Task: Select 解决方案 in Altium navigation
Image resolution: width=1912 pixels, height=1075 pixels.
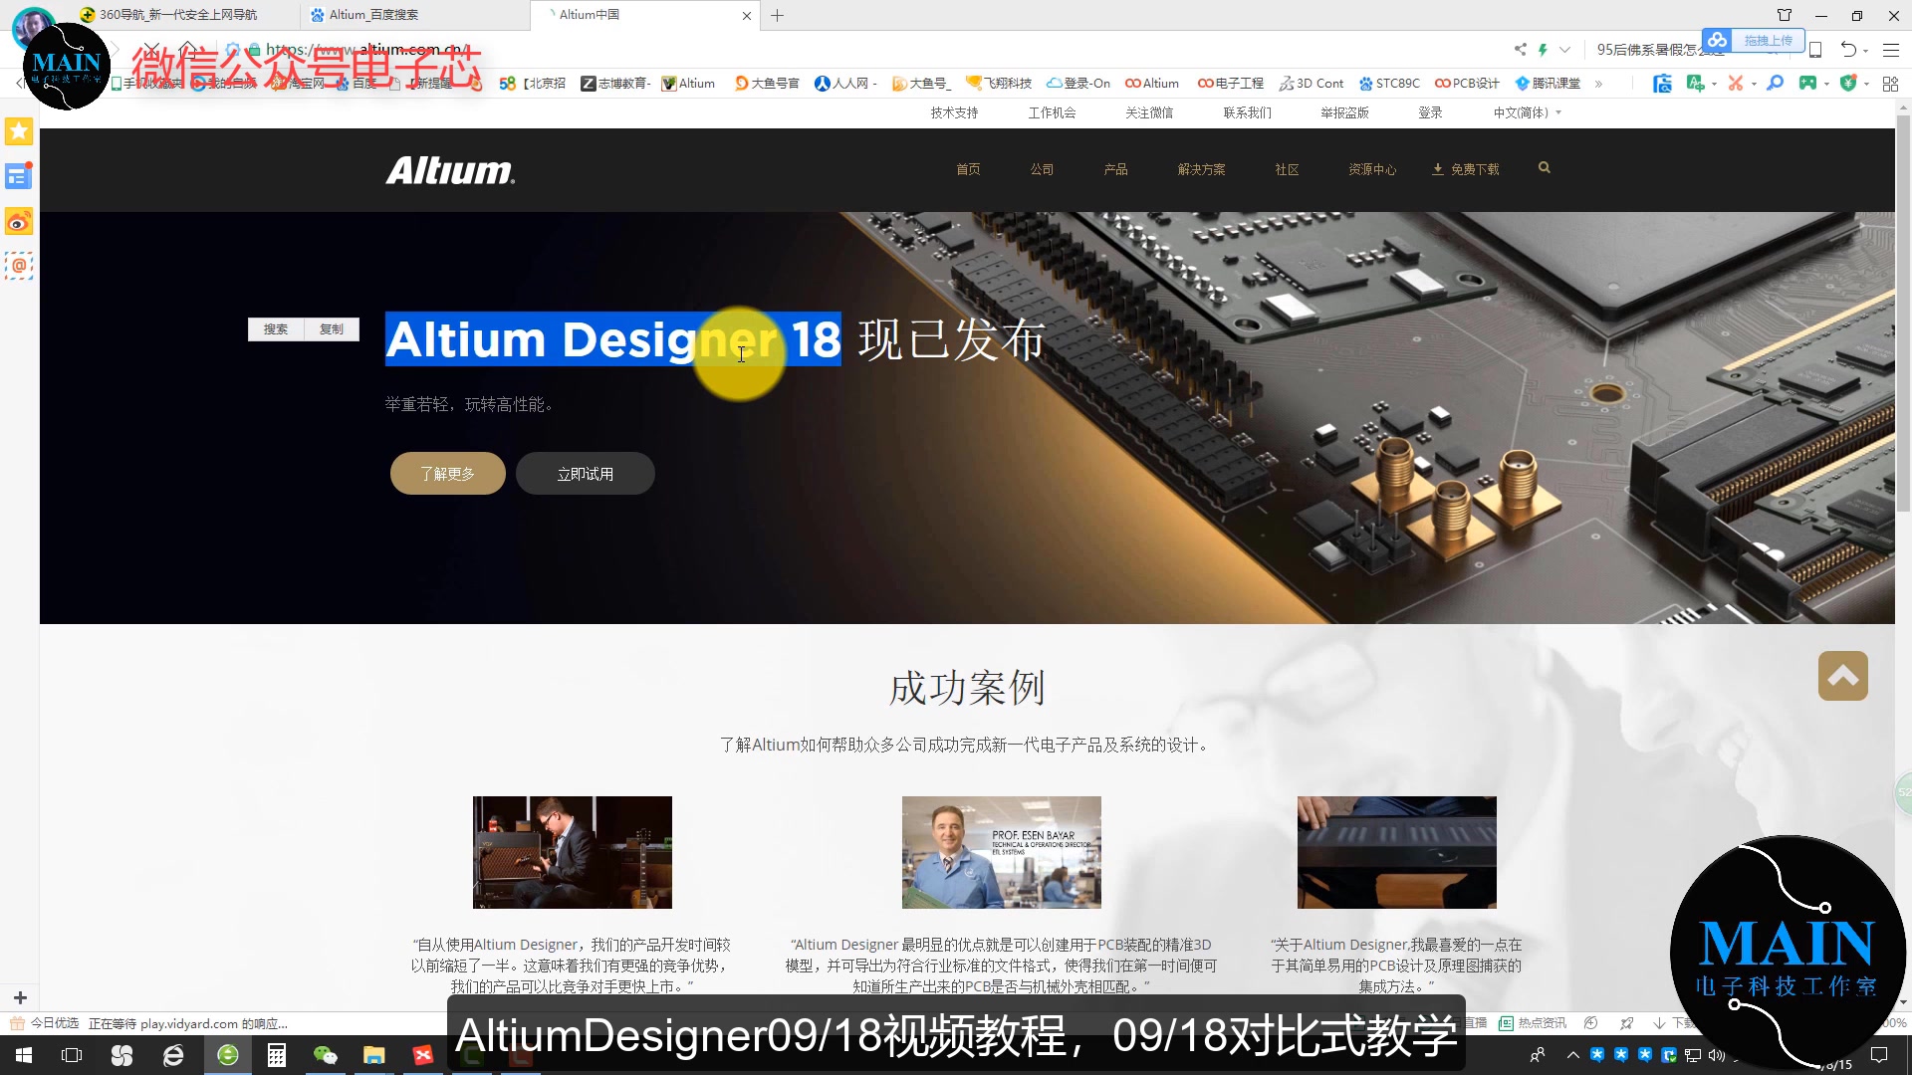Action: click(1201, 169)
